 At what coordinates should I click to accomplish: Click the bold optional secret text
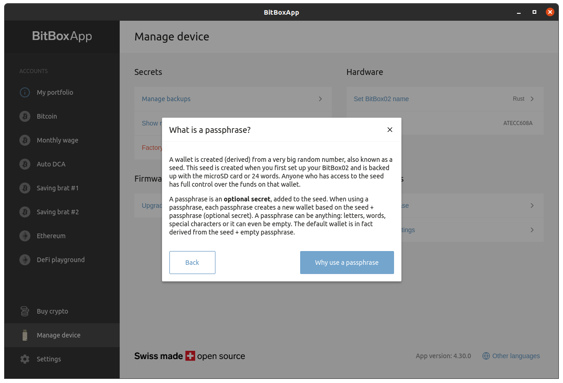pyautogui.click(x=247, y=199)
